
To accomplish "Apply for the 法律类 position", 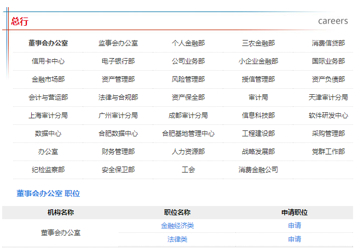I will [x=294, y=239].
